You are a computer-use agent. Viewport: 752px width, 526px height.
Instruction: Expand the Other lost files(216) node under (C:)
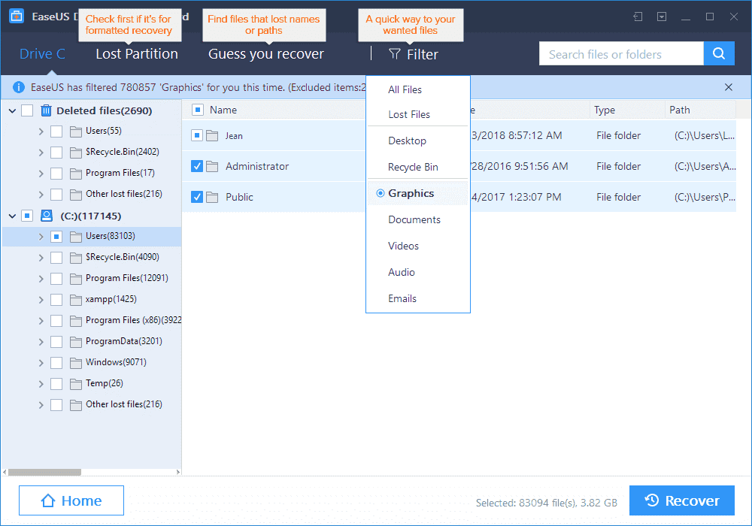click(41, 405)
